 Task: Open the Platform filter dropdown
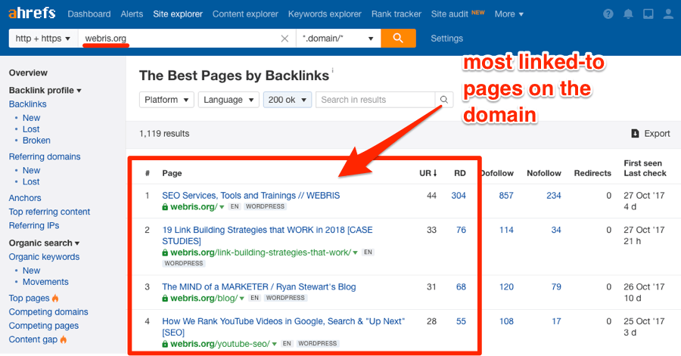[166, 100]
